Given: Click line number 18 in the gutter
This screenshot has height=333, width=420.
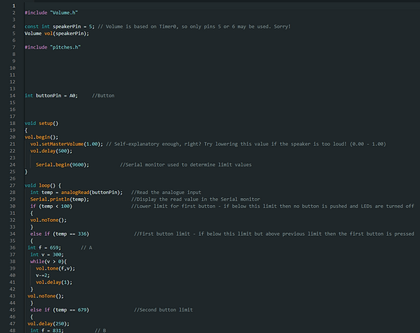Looking at the screenshot, I should pos(13,123).
